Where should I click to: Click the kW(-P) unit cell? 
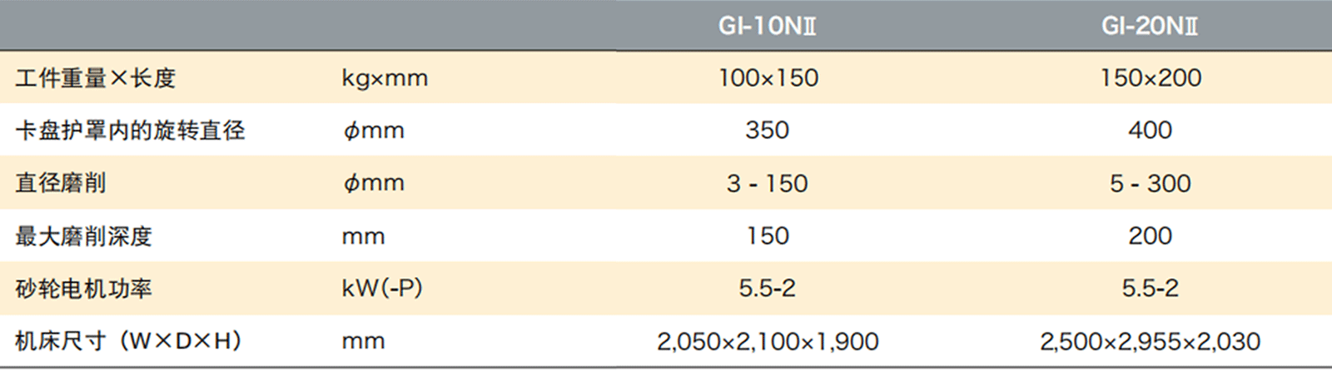382,289
